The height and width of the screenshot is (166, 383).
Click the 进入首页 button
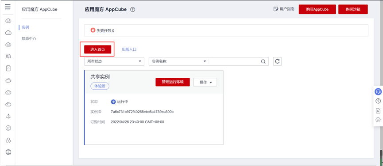pyautogui.click(x=98, y=49)
